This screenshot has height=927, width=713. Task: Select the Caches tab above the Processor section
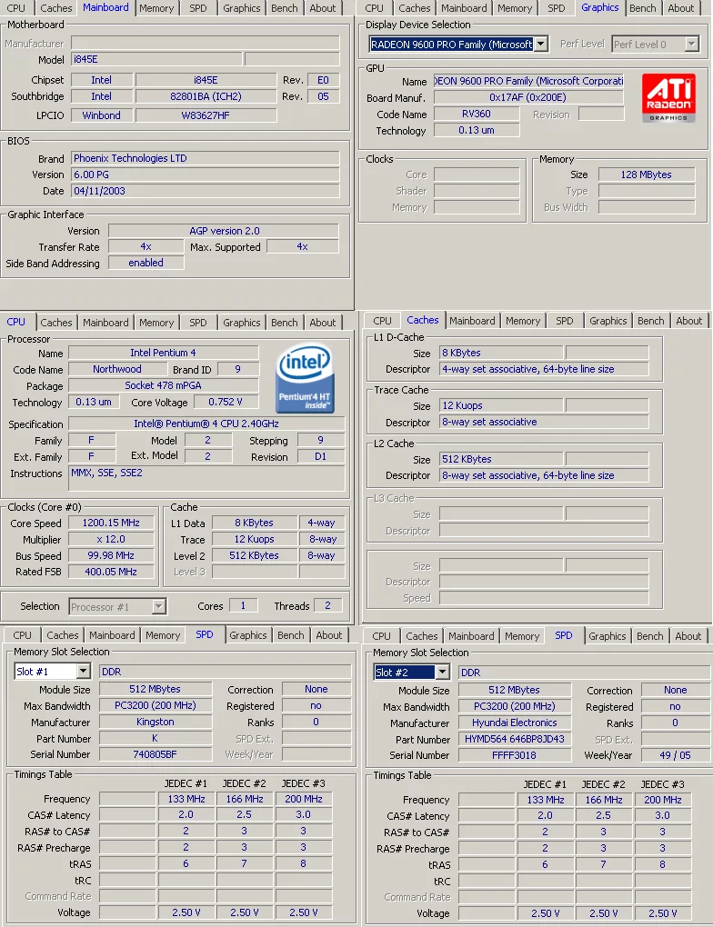pyautogui.click(x=56, y=323)
